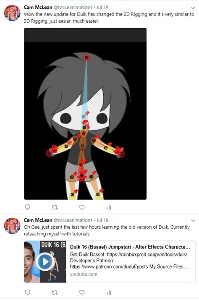Like the Jul 18 tutorials tweet
This screenshot has height=300, width=199.
[x=82, y=292]
